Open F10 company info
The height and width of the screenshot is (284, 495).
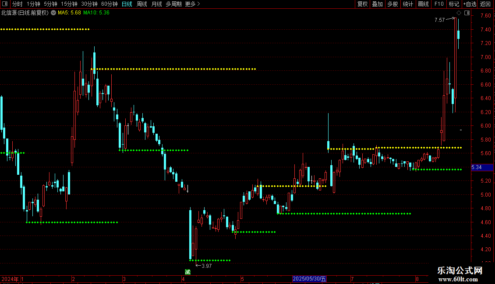coord(439,4)
